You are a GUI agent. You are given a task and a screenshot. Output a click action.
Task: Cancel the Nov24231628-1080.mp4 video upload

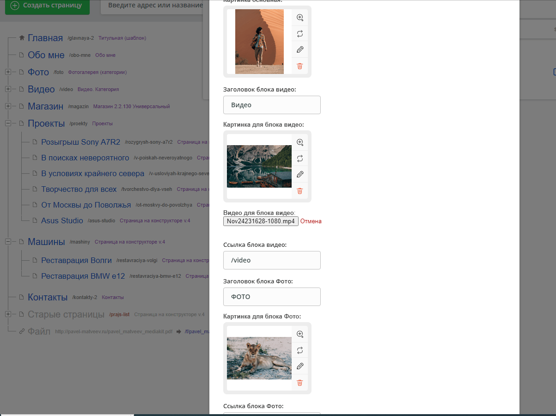point(311,221)
